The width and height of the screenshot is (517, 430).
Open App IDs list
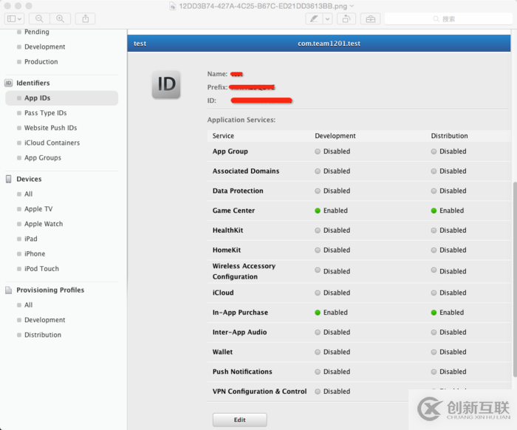pyautogui.click(x=61, y=98)
